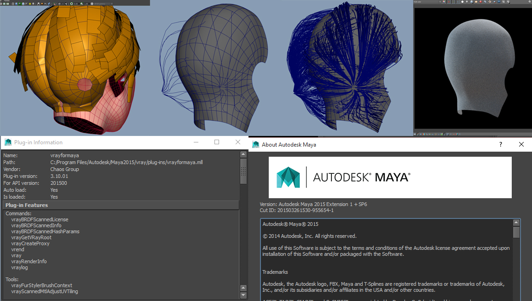This screenshot has height=301, width=532.
Task: Click the gray monochromatic mode icon
Action: [467, 2]
